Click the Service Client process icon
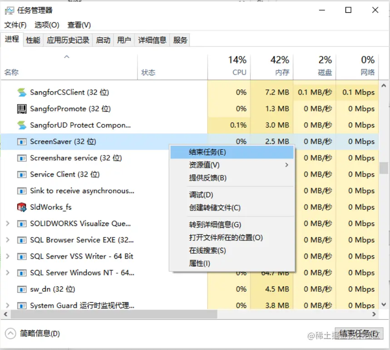This screenshot has height=350, width=390. pyautogui.click(x=22, y=175)
